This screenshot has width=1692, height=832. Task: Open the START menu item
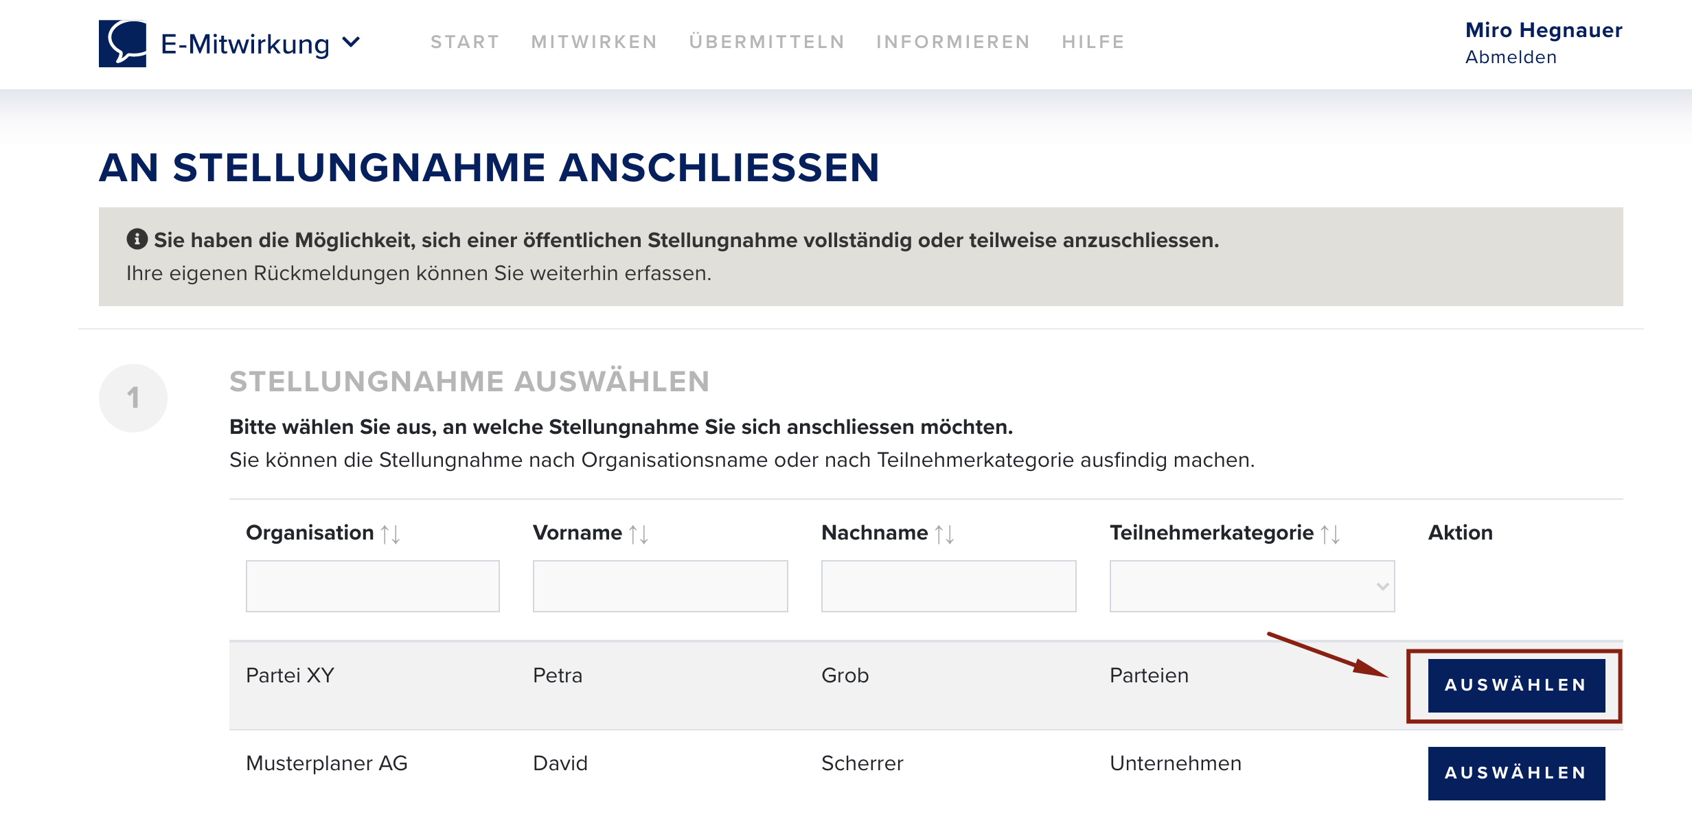pyautogui.click(x=465, y=42)
